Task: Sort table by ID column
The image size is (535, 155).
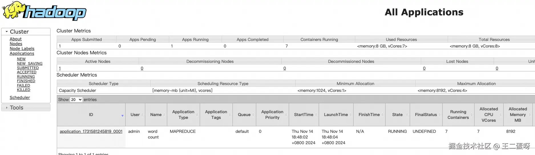Action: pos(91,115)
